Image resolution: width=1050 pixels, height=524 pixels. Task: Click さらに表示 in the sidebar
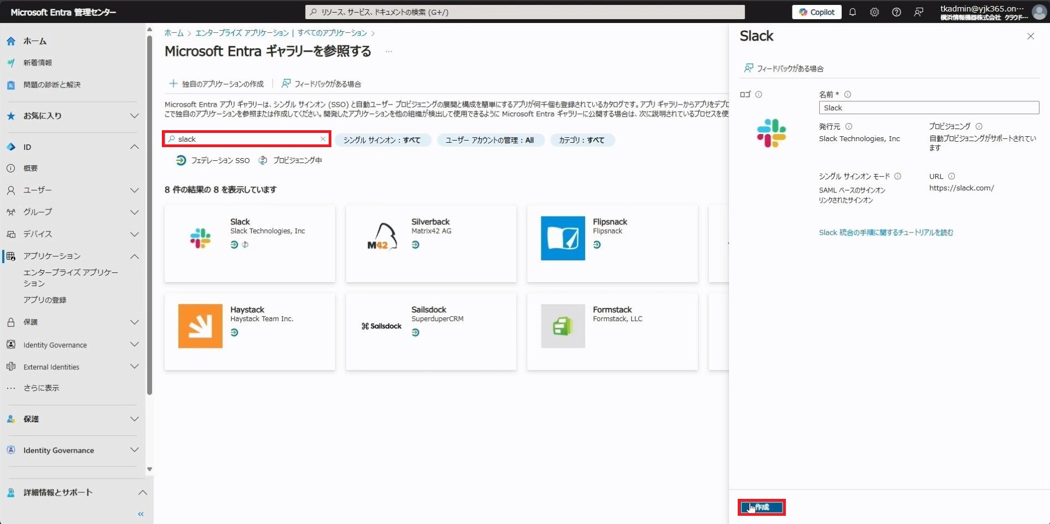41,388
